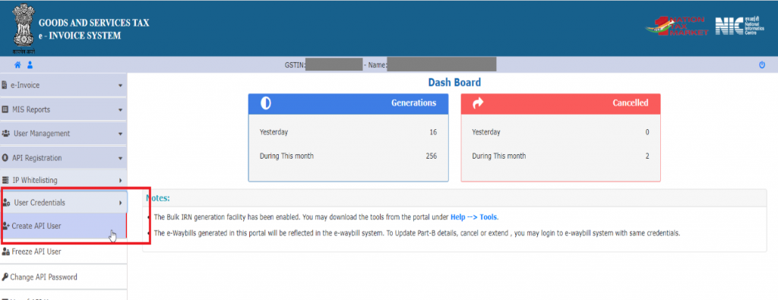The height and width of the screenshot is (300, 778).
Task: Click the Bulk IRN generation note text
Action: click(x=326, y=217)
